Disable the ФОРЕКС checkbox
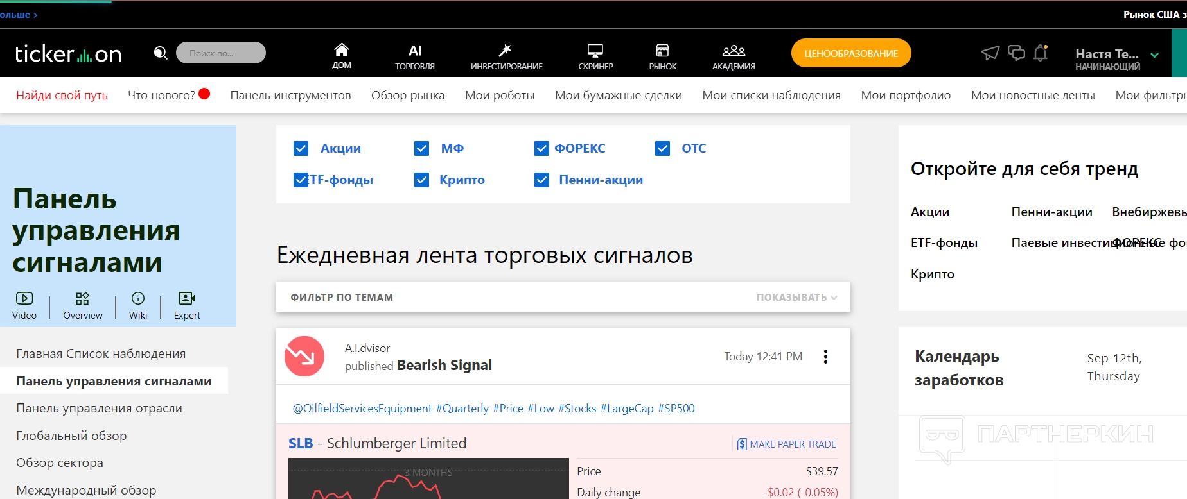 click(x=541, y=149)
